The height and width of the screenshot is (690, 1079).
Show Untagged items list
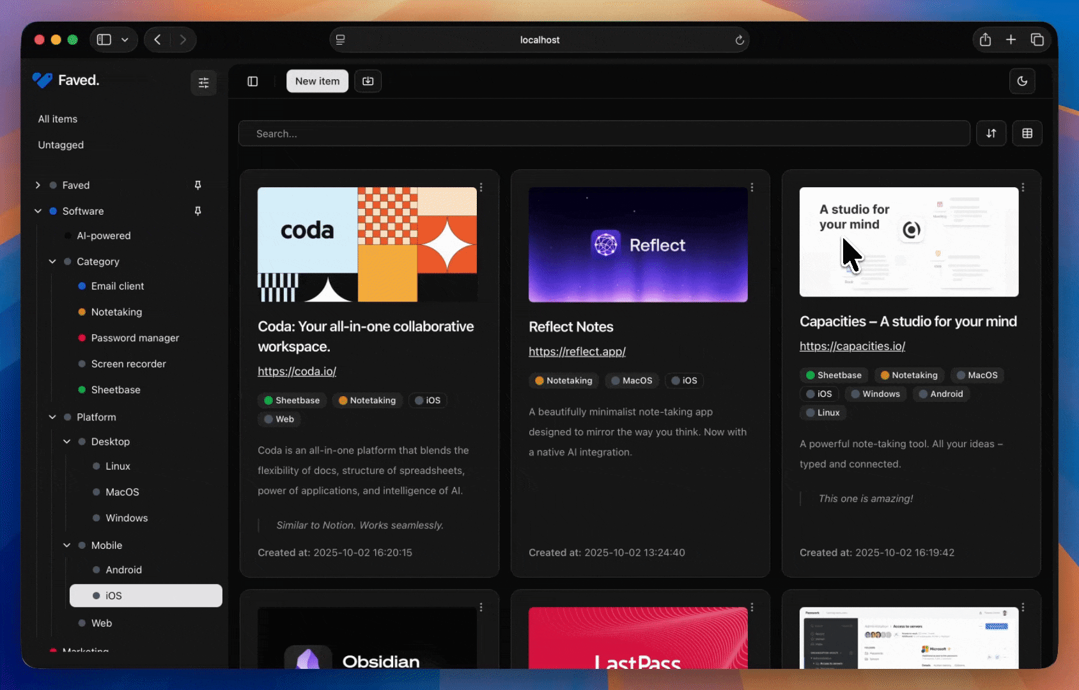(61, 145)
